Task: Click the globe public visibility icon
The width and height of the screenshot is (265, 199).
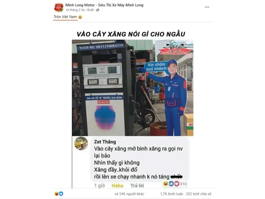Action: 98,10
